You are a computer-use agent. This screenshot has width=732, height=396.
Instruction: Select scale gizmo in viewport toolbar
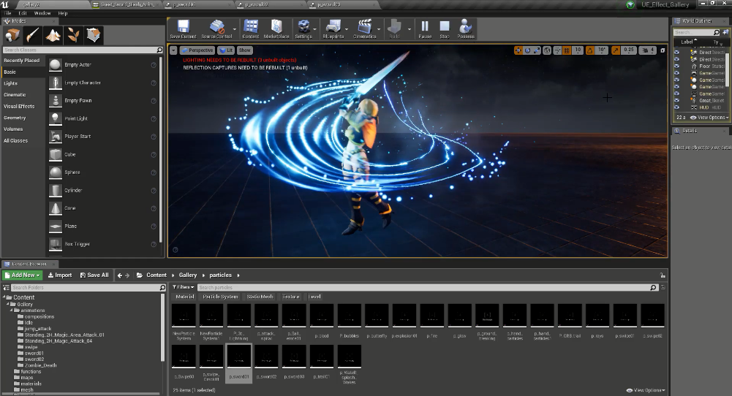pos(537,50)
